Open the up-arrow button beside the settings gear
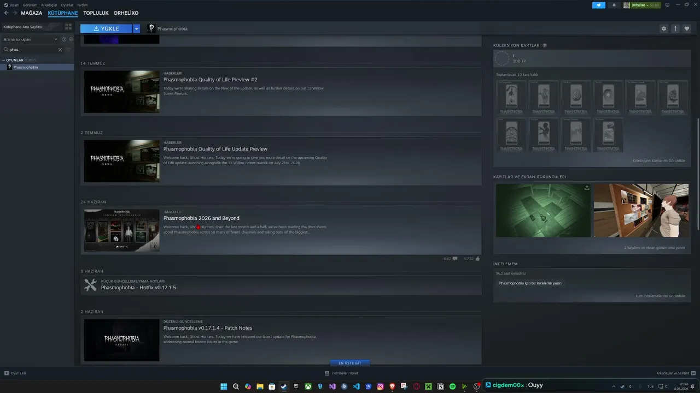 675,28
